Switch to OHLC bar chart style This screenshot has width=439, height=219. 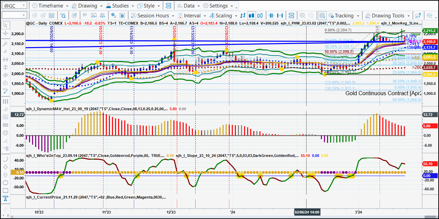pyautogui.click(x=243, y=15)
